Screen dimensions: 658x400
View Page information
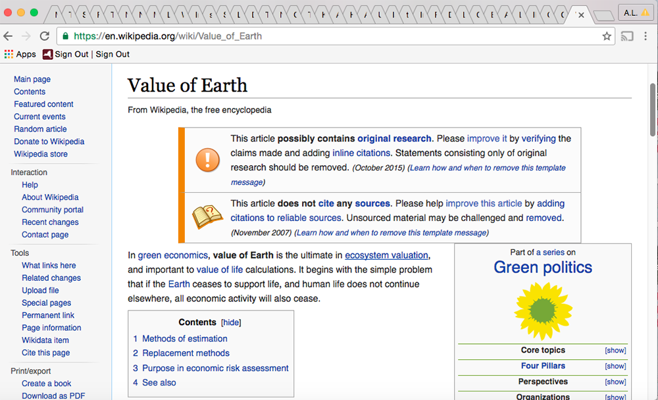(x=51, y=328)
